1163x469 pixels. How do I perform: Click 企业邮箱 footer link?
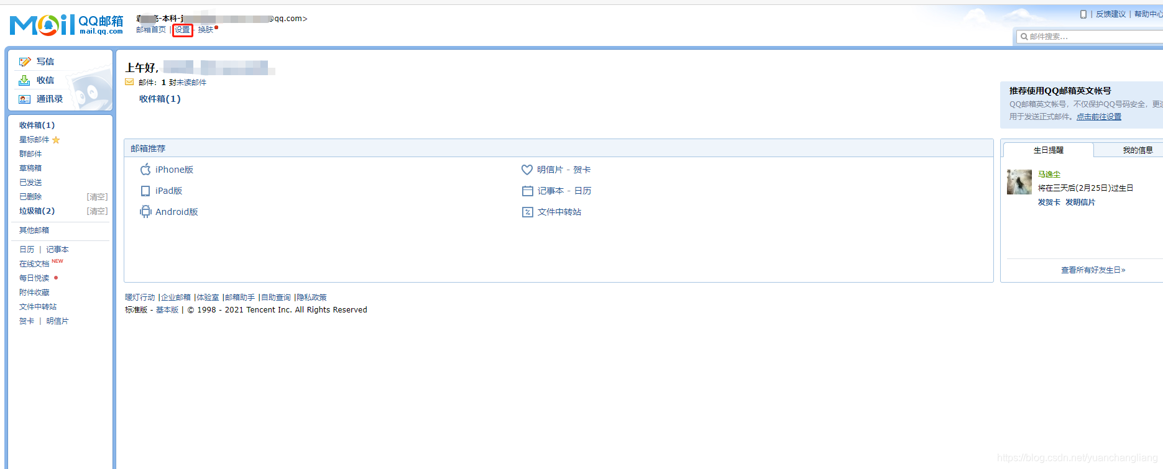[x=176, y=298]
